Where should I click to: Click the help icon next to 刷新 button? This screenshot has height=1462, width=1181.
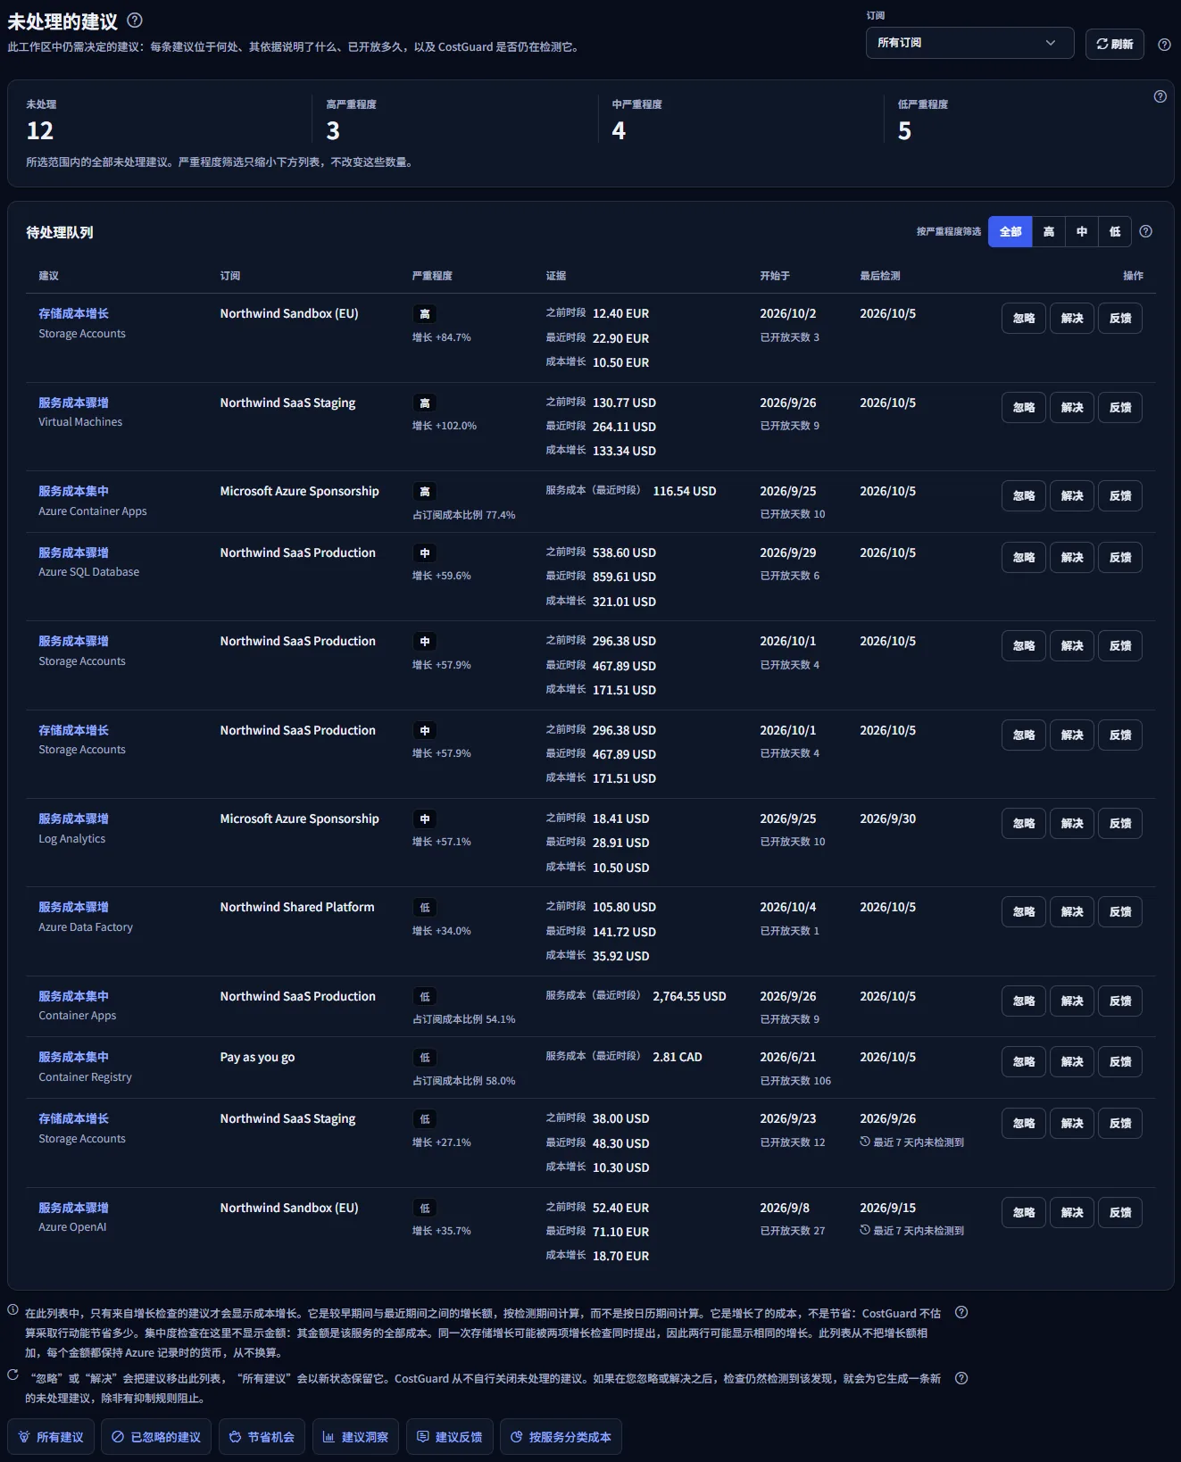coord(1164,44)
